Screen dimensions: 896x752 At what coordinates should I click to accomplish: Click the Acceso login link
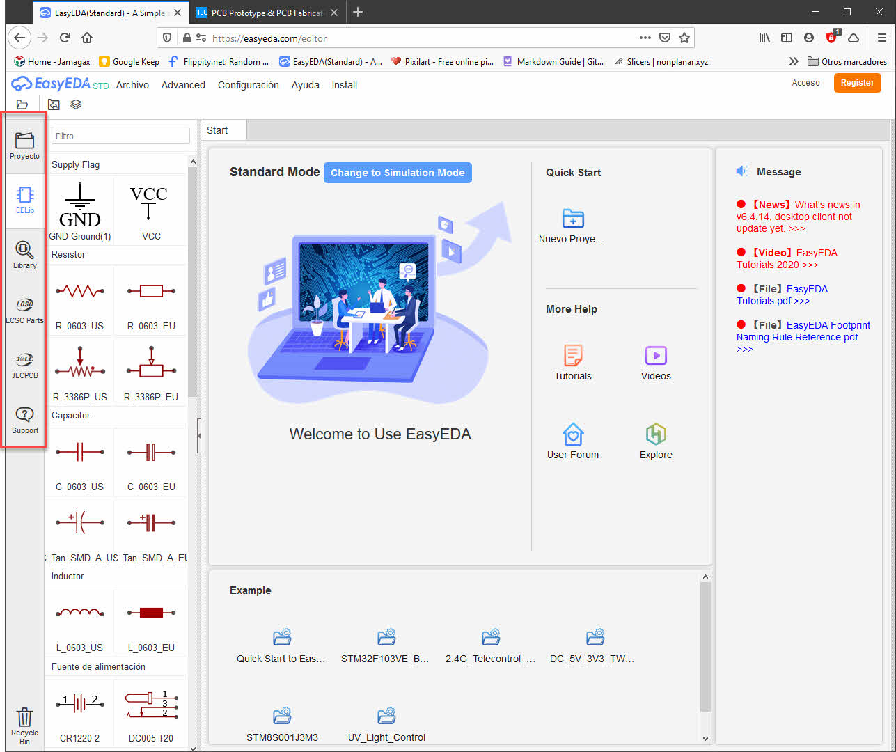(x=805, y=83)
